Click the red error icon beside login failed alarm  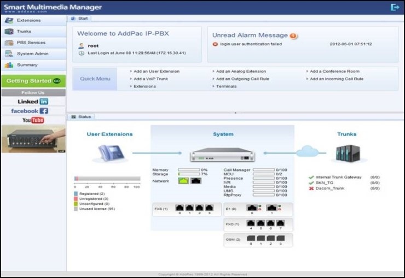click(x=215, y=44)
